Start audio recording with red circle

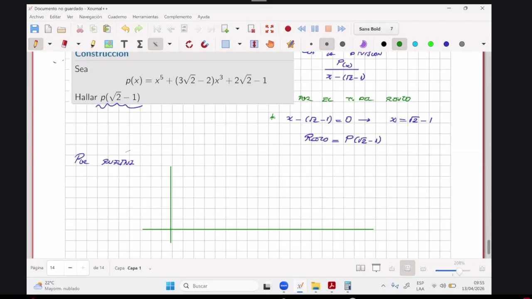(288, 29)
